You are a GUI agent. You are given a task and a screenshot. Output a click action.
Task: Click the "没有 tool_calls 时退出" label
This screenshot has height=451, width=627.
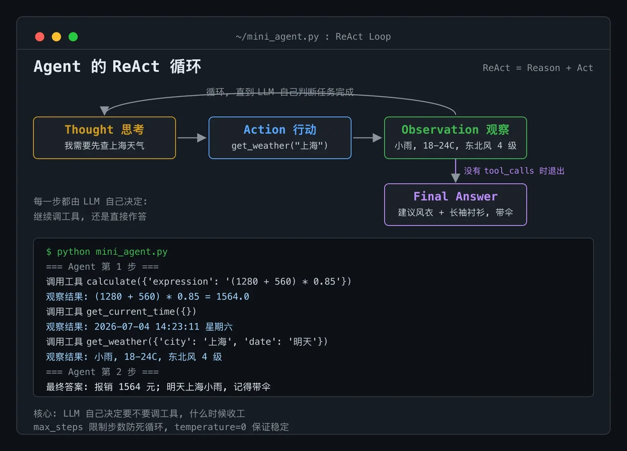tap(514, 171)
